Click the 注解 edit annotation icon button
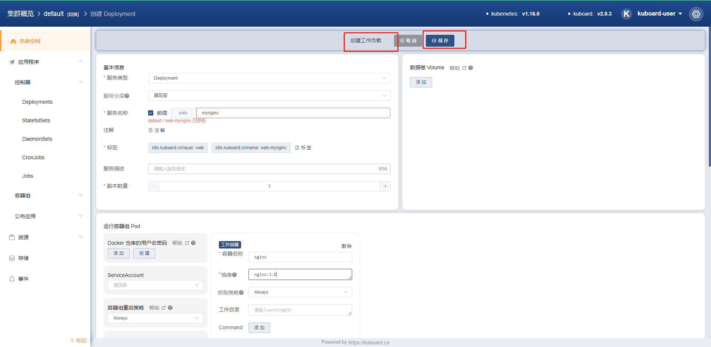This screenshot has height=347, width=711. (157, 130)
